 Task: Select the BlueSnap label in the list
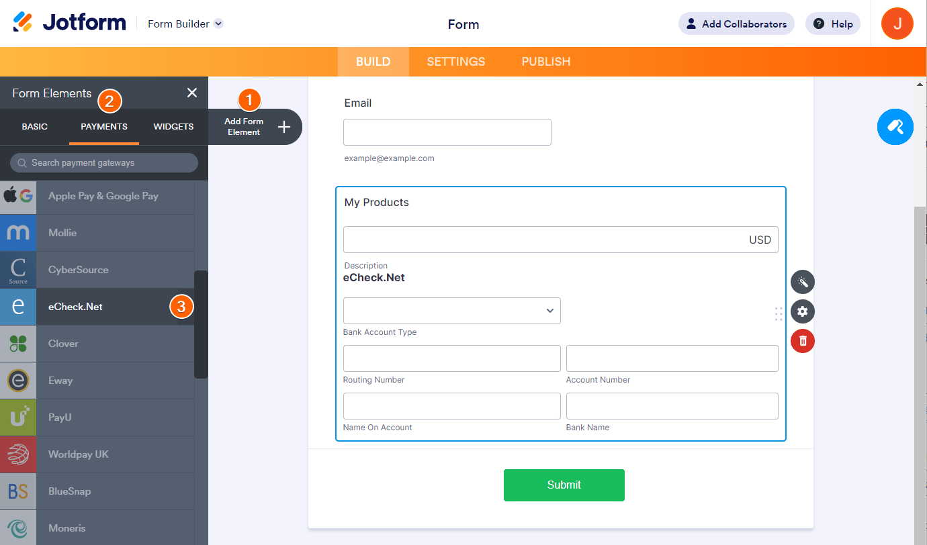[x=69, y=491]
